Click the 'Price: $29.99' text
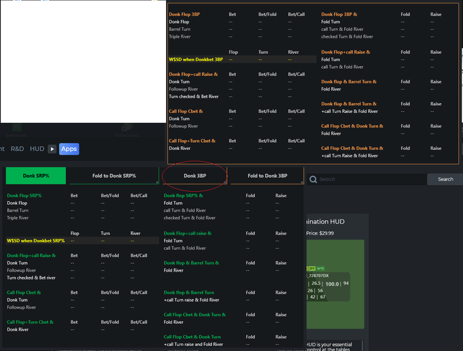Viewport: 463px width, 351px height. [x=319, y=233]
